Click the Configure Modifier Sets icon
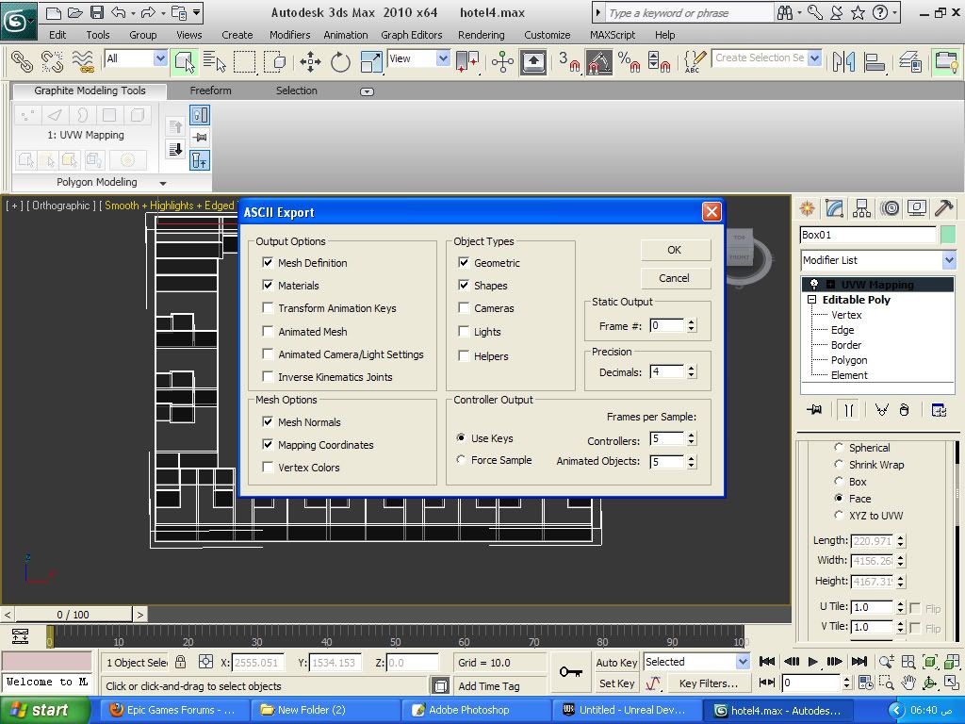This screenshot has height=724, width=965. (x=939, y=409)
